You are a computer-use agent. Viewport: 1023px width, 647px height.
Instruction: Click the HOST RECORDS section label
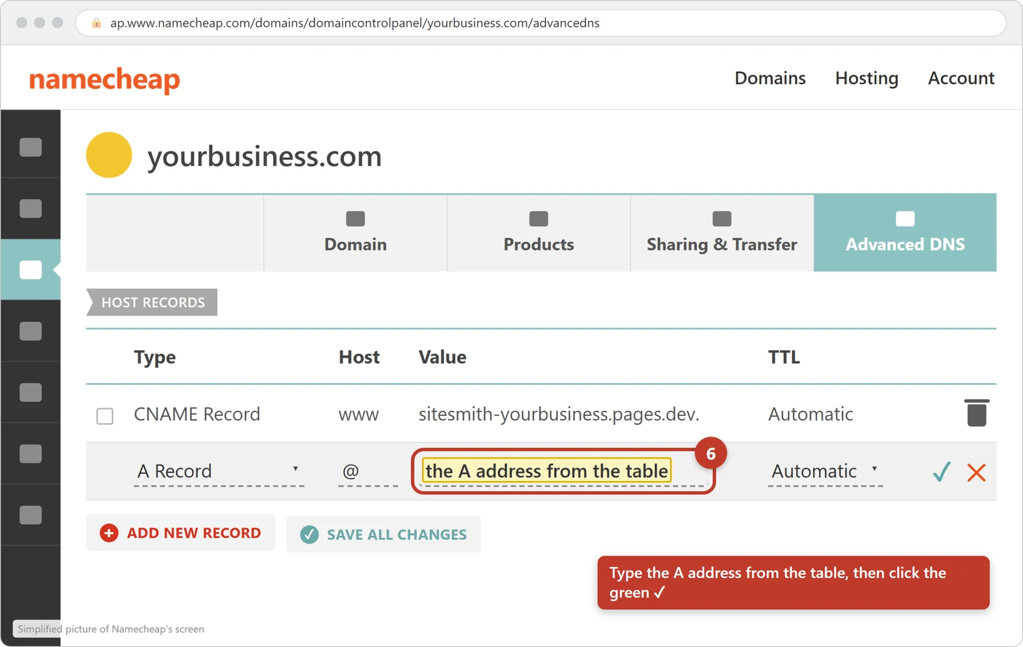(x=153, y=302)
